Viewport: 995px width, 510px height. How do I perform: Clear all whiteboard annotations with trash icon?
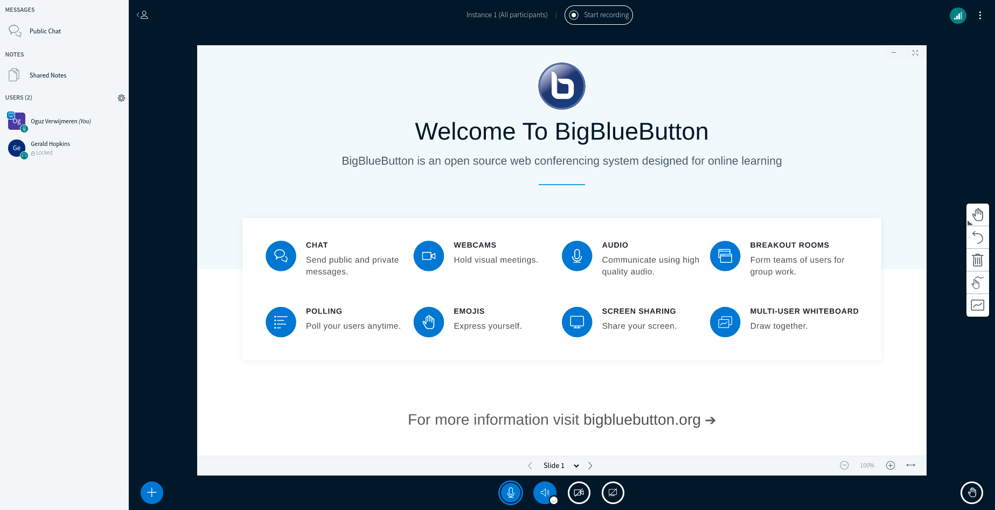[x=978, y=260]
